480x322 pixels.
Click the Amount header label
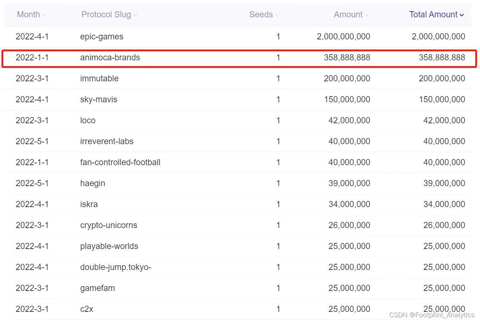[348, 14]
